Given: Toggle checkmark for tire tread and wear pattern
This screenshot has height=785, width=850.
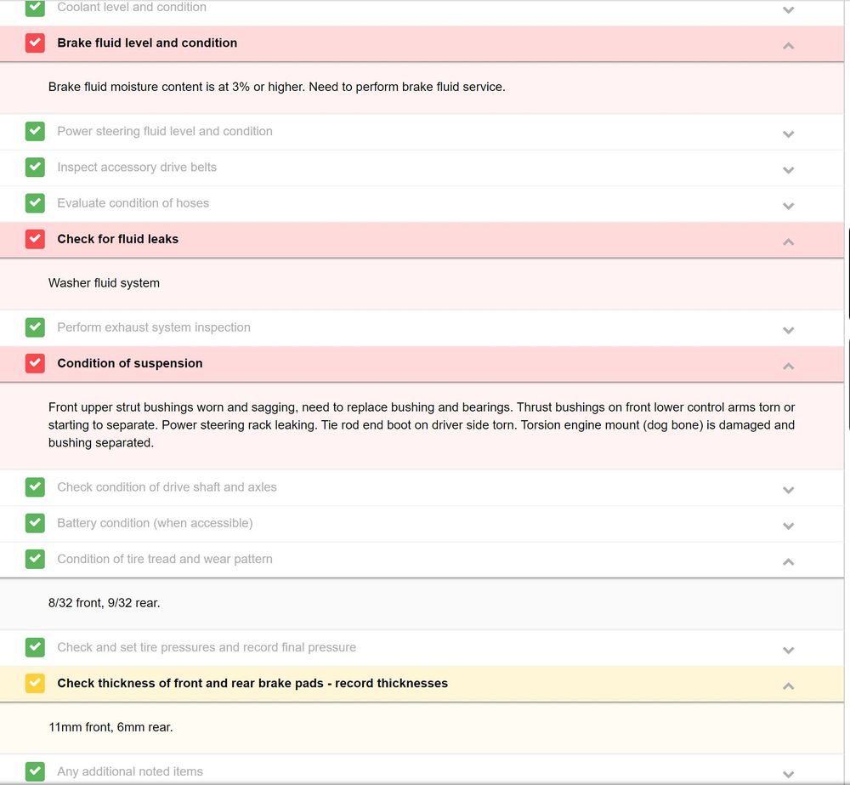Looking at the screenshot, I should click(35, 560).
